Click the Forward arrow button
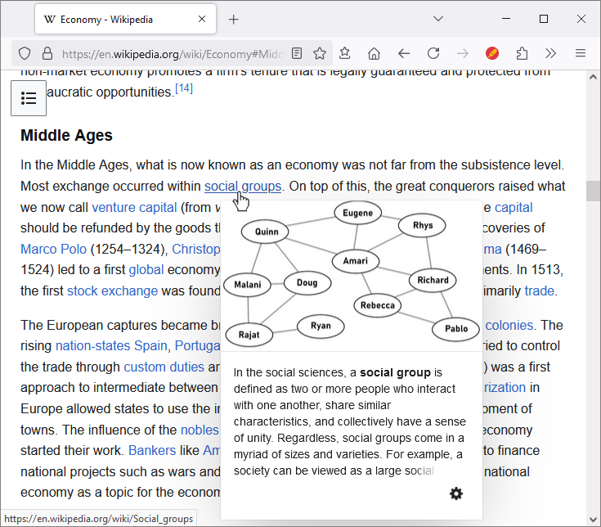This screenshot has width=601, height=527. point(463,53)
